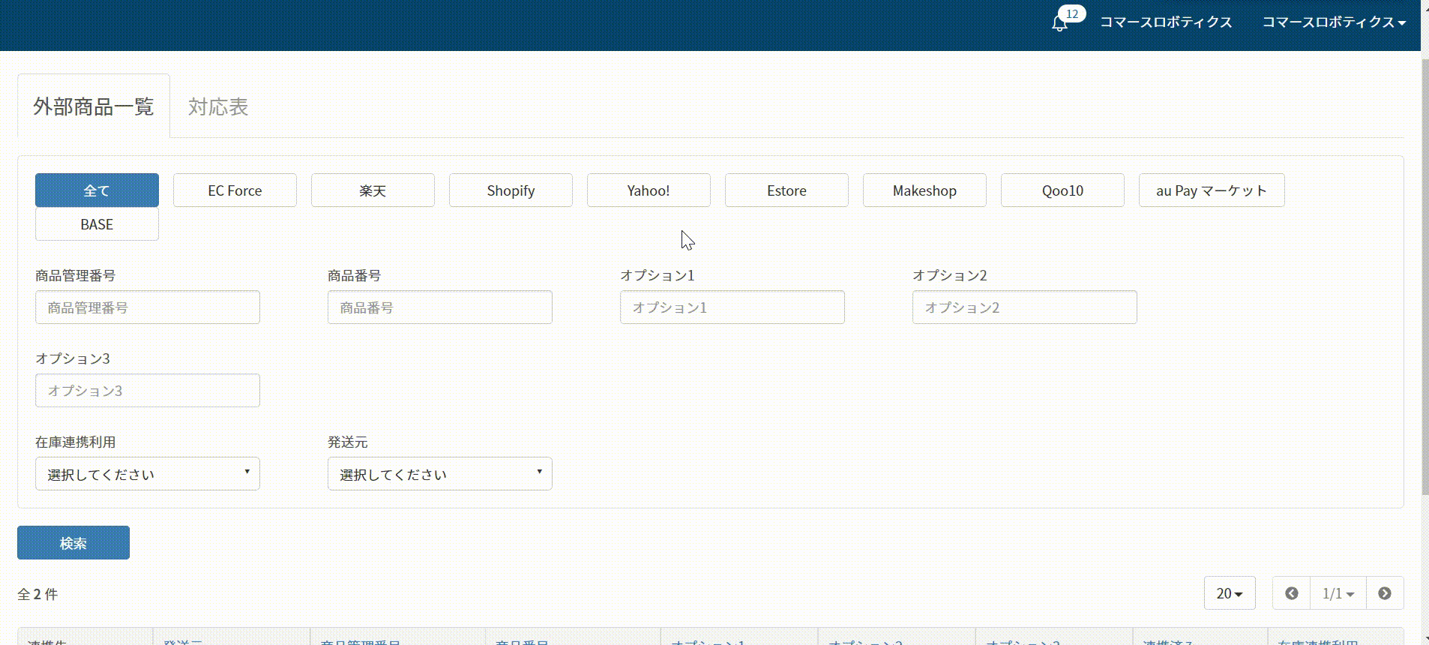Filter by au Pay マーケット
The image size is (1429, 645).
click(x=1212, y=190)
